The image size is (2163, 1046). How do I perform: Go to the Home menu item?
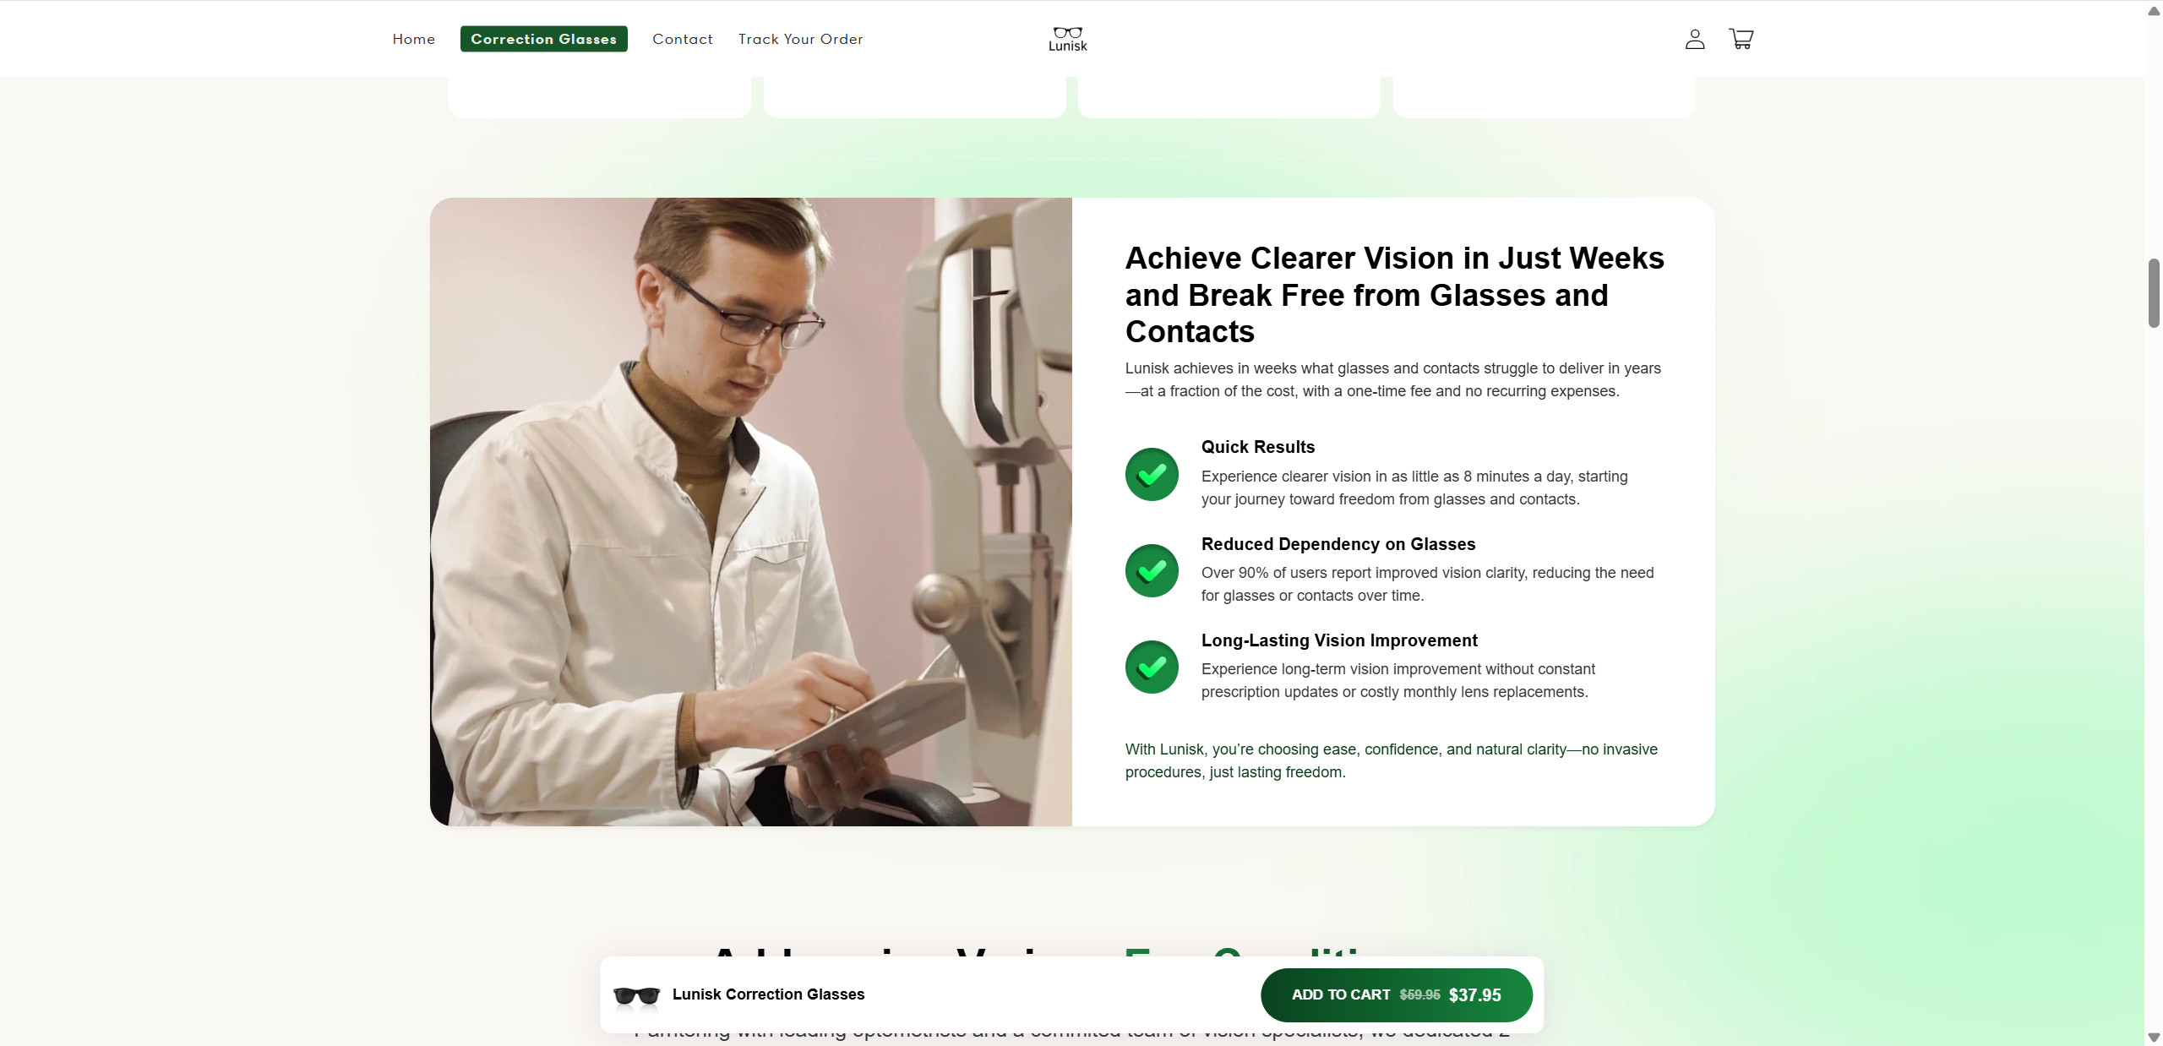coord(413,39)
